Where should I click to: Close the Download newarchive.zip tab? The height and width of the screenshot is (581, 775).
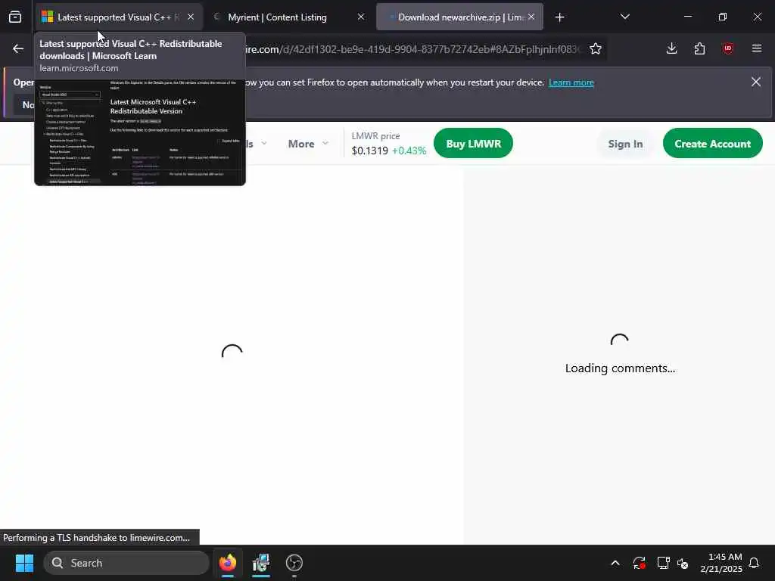531,17
